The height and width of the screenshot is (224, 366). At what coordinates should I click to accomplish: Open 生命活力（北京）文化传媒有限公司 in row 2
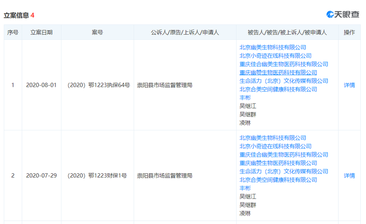[x=284, y=172]
